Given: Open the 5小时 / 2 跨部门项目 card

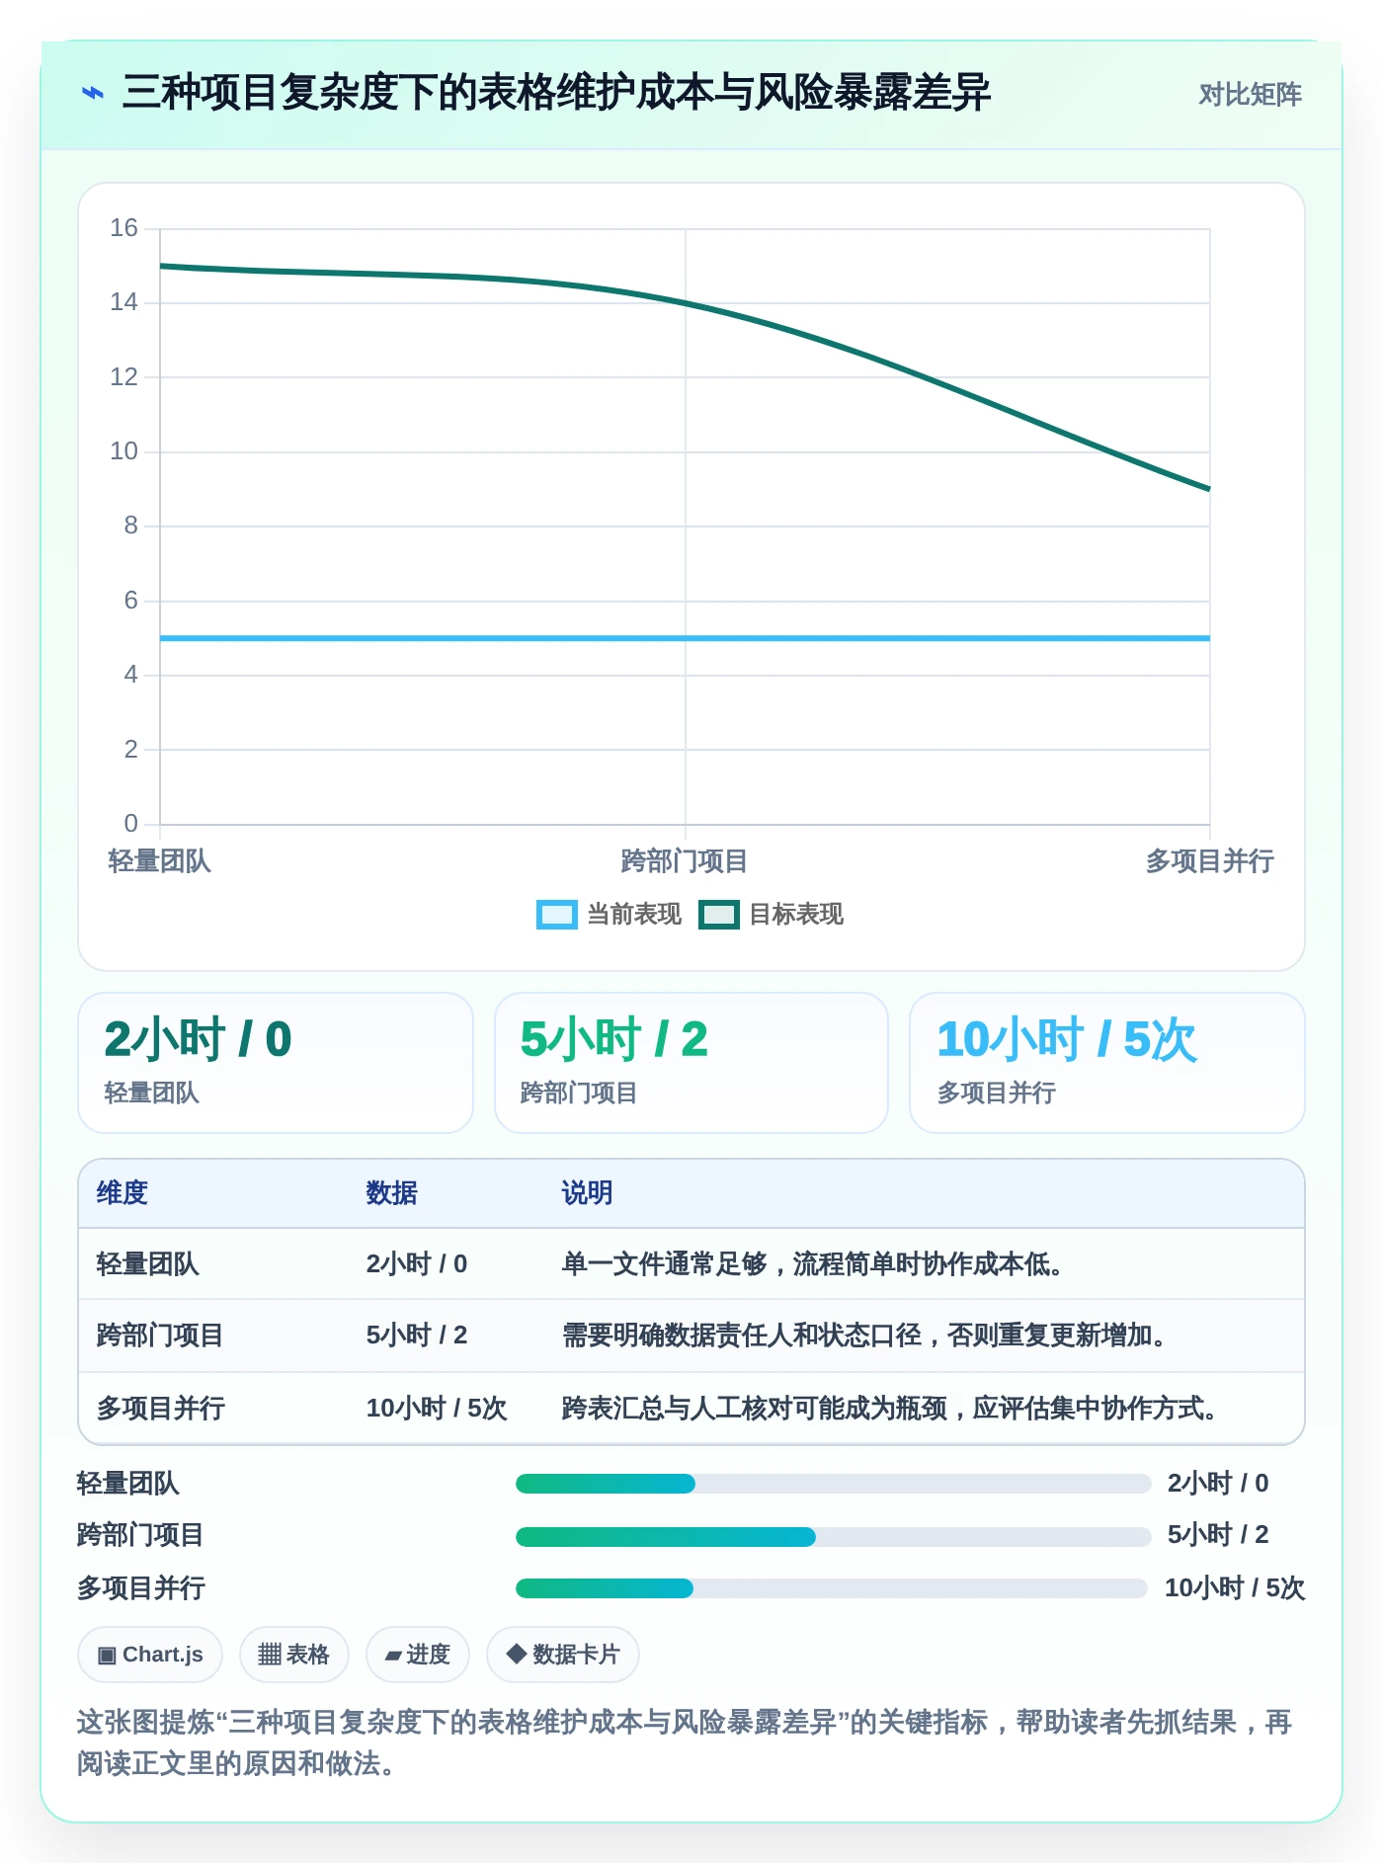Looking at the screenshot, I should coord(691,1063).
